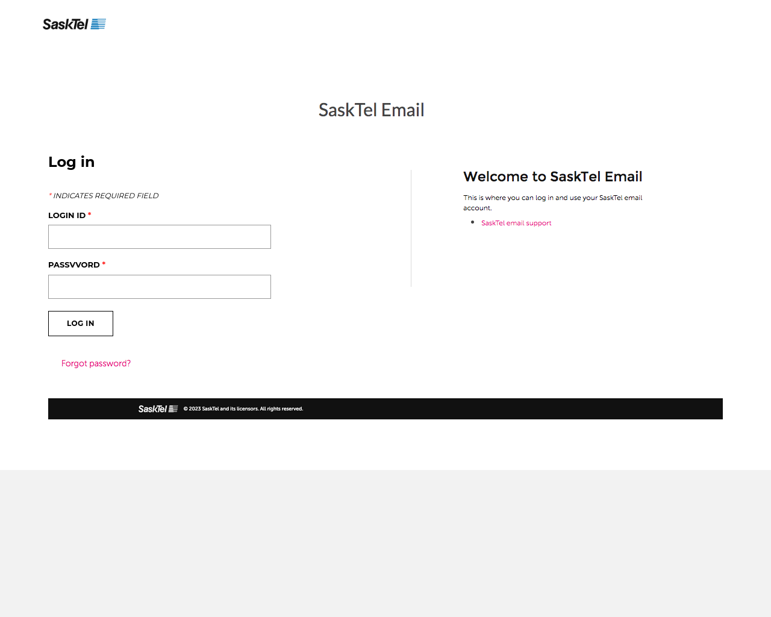Follow the SaskTel email support link
This screenshot has height=617, width=771.
click(516, 223)
